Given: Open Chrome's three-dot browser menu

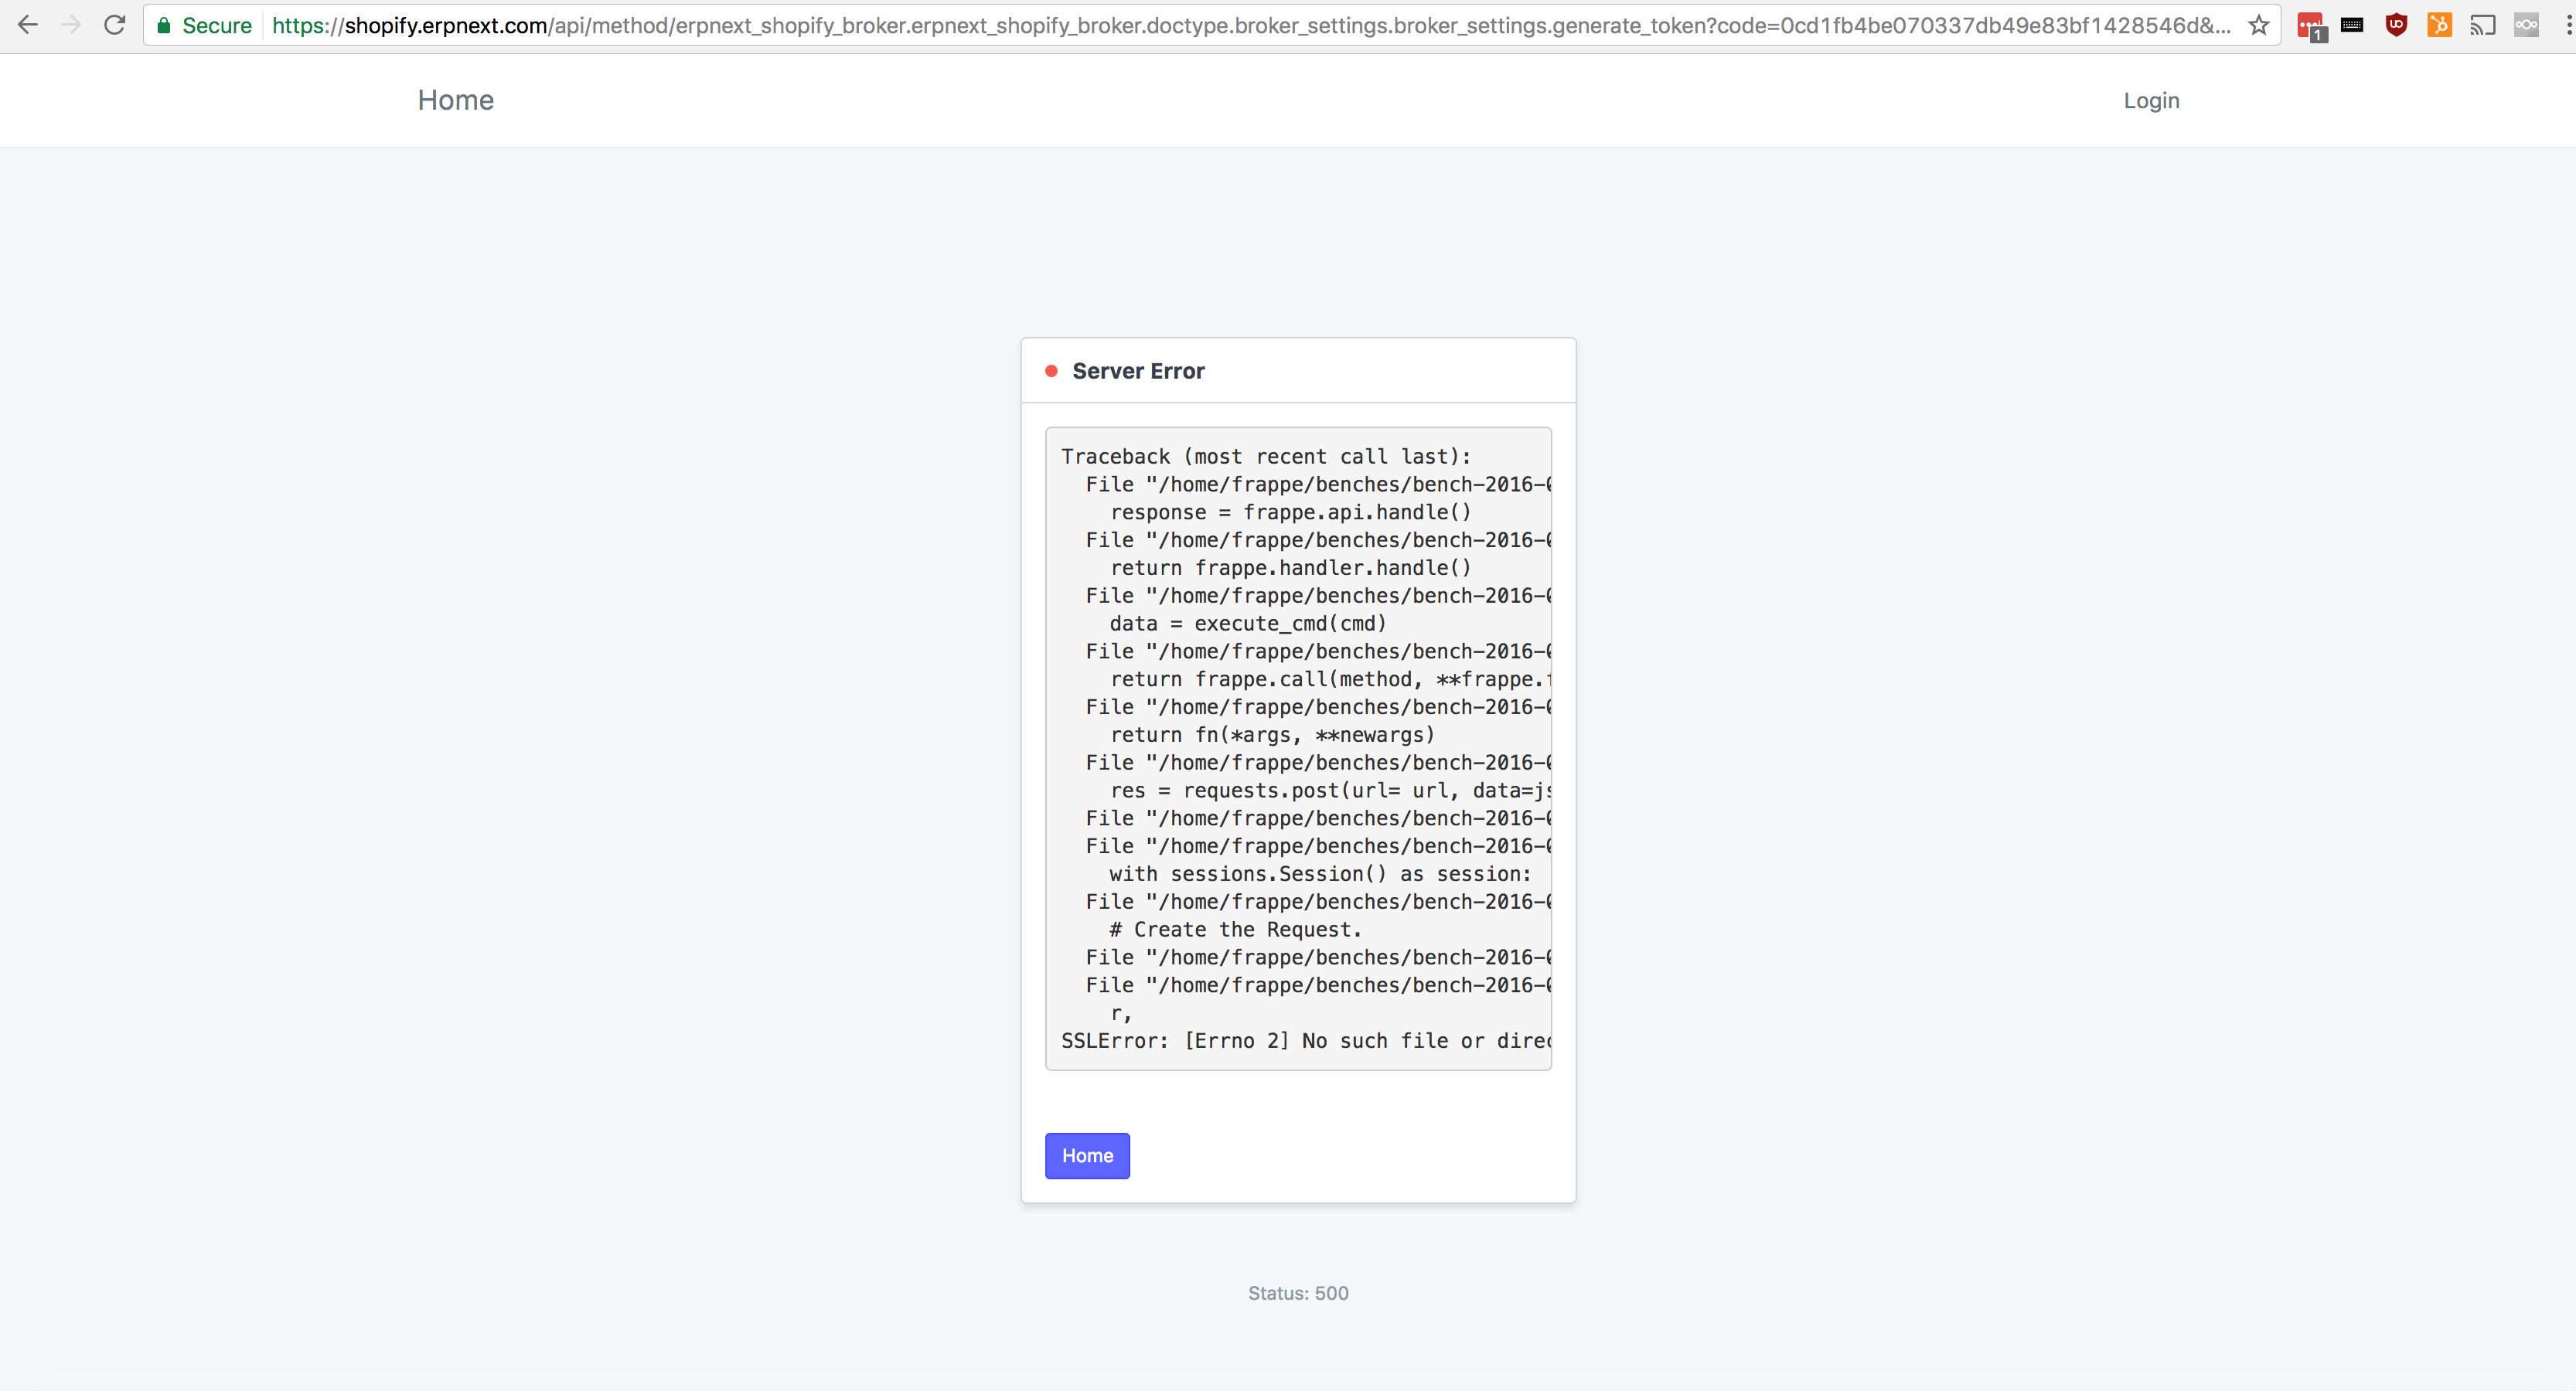Looking at the screenshot, I should point(2569,25).
